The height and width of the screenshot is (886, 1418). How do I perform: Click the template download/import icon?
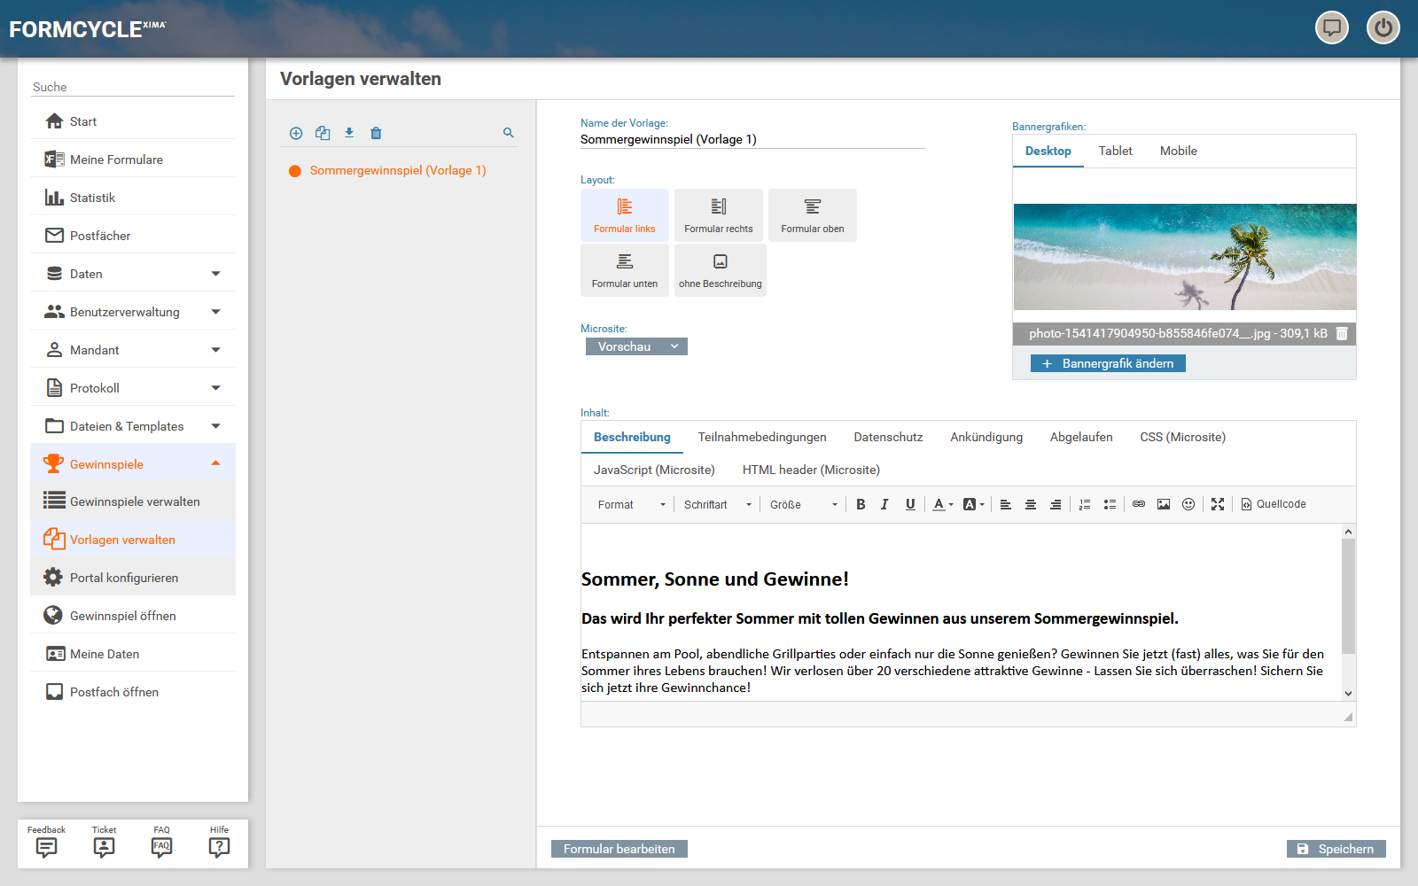point(349,133)
